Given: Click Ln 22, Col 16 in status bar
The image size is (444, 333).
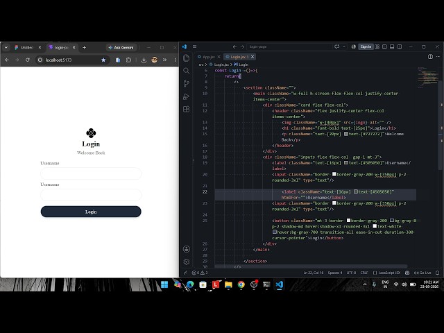Looking at the screenshot, I should coord(313,273).
